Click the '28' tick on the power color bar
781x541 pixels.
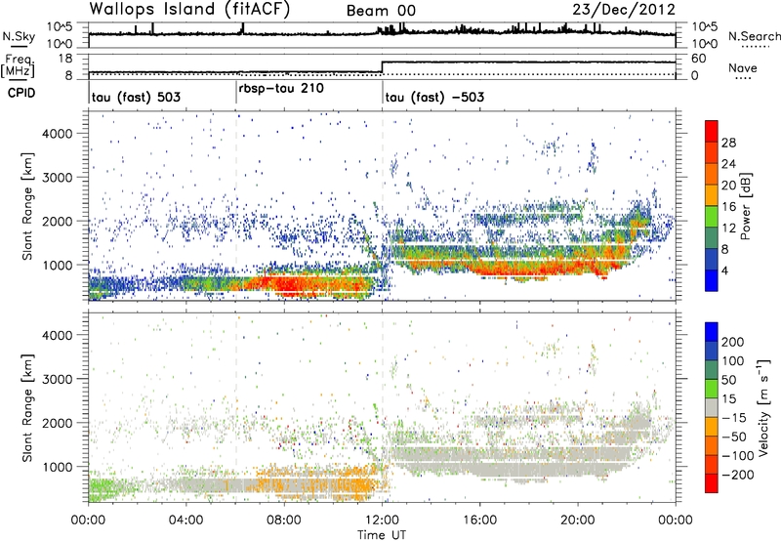click(x=728, y=143)
